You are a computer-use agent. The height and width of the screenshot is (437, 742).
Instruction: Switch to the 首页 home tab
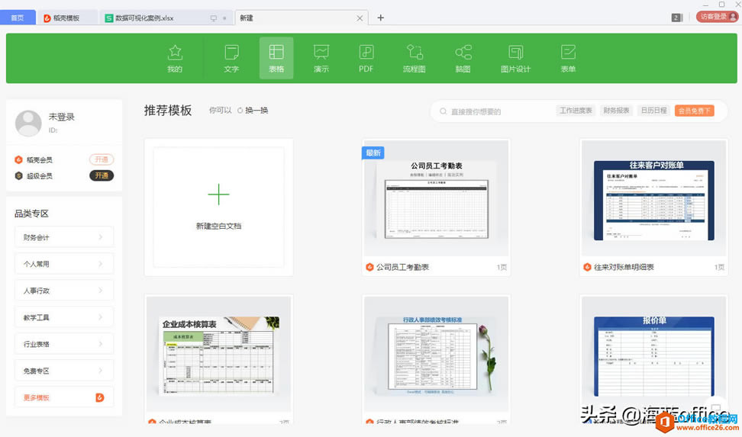(18, 18)
